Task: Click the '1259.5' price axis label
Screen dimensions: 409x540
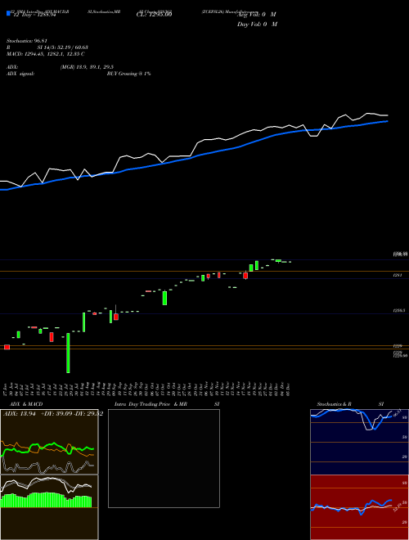Action: click(399, 310)
